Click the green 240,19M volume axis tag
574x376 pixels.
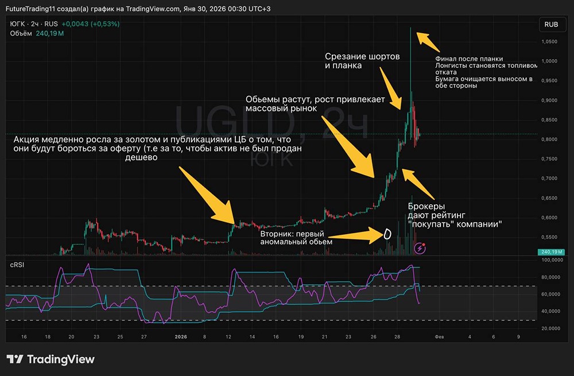point(551,252)
